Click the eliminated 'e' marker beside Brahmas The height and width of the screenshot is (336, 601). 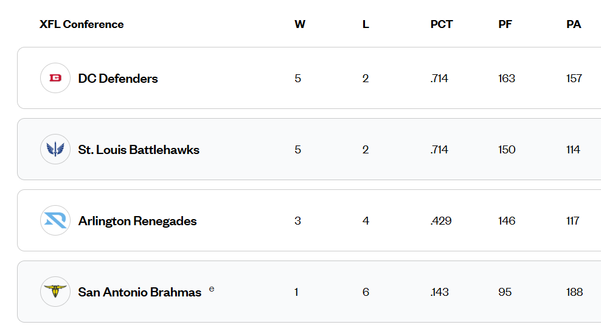[x=212, y=289]
